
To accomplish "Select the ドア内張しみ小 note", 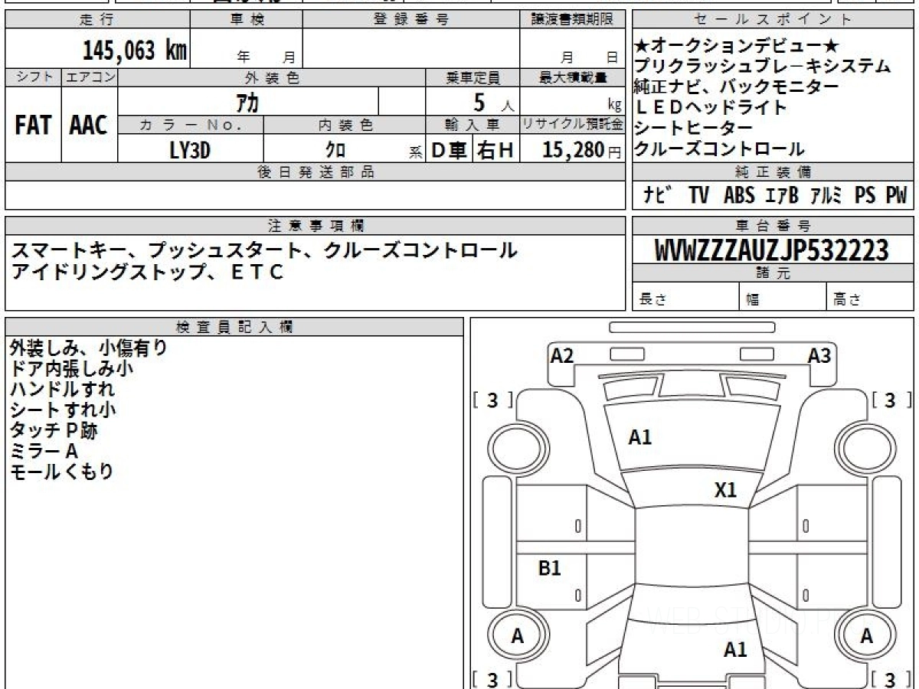I will pos(71,368).
